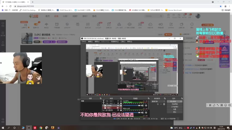Pop out the scenes dock panel icon
The height and width of the screenshot is (130, 232).
[x=101, y=99]
